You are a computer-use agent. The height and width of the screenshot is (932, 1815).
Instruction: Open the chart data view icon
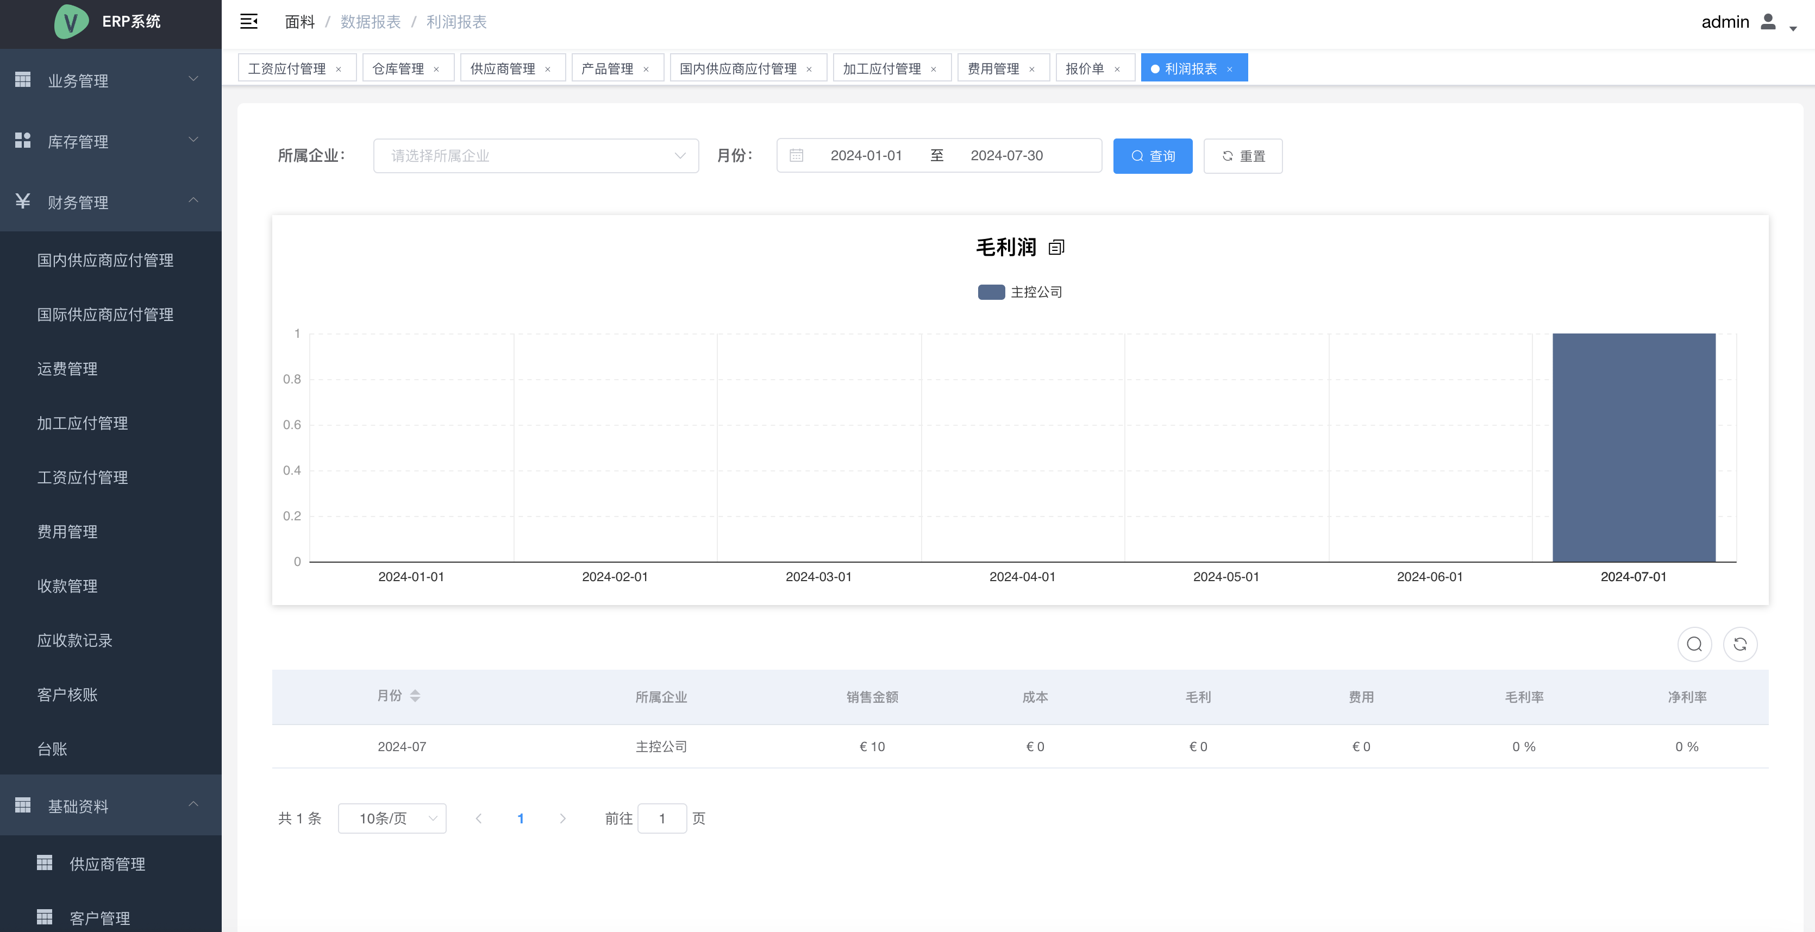pyautogui.click(x=1055, y=247)
